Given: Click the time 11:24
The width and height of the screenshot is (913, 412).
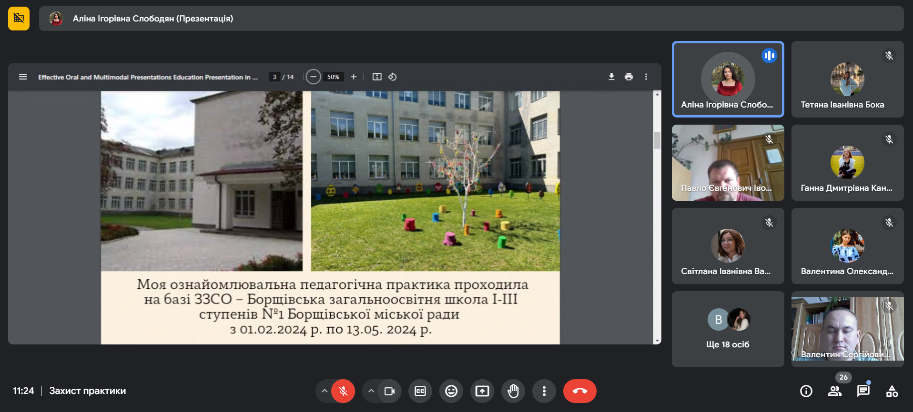Looking at the screenshot, I should coord(23,391).
